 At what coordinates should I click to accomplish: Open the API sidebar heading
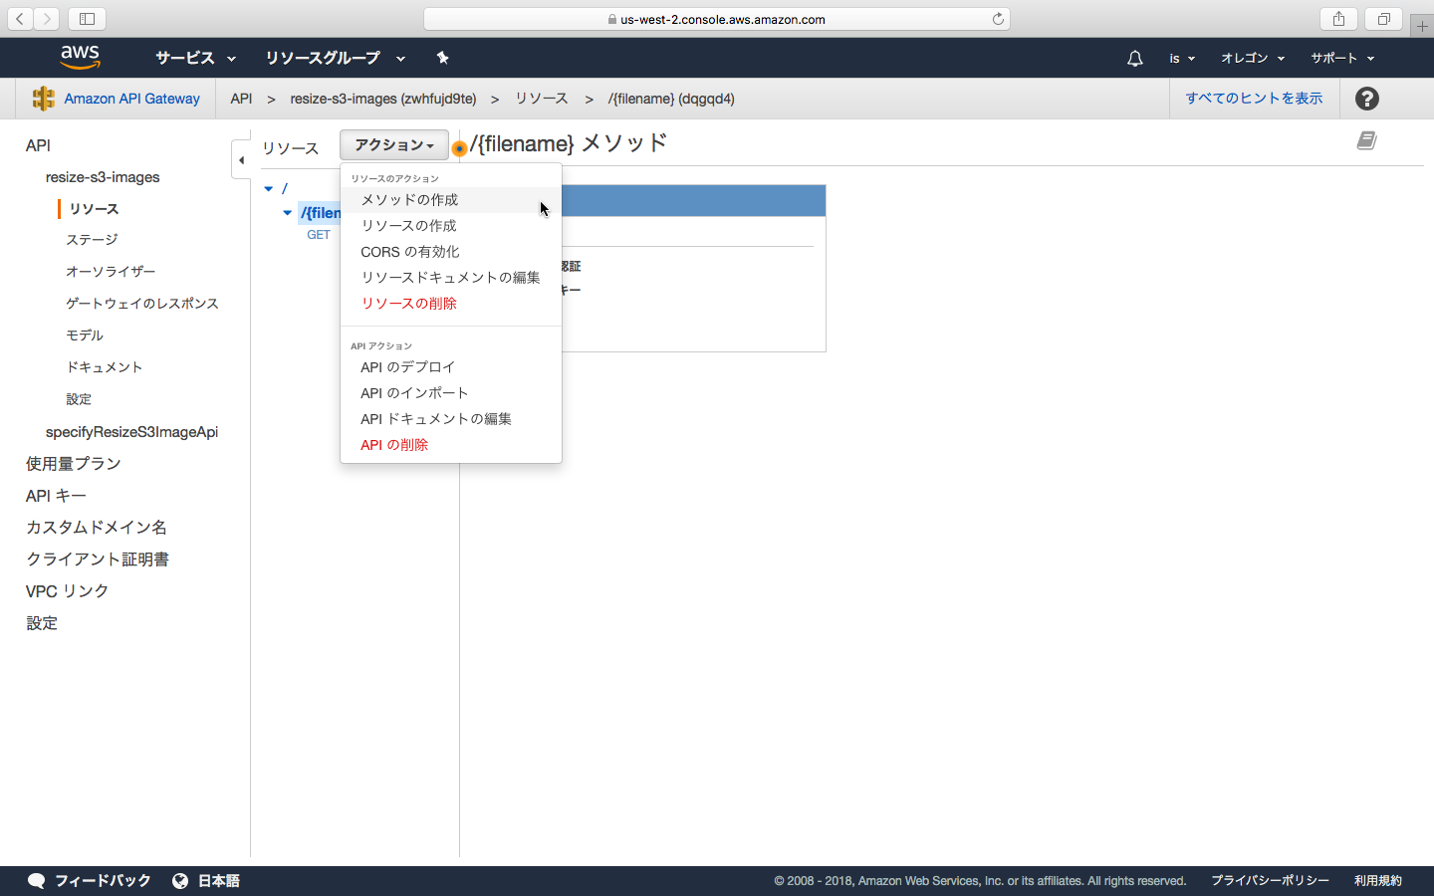[38, 145]
